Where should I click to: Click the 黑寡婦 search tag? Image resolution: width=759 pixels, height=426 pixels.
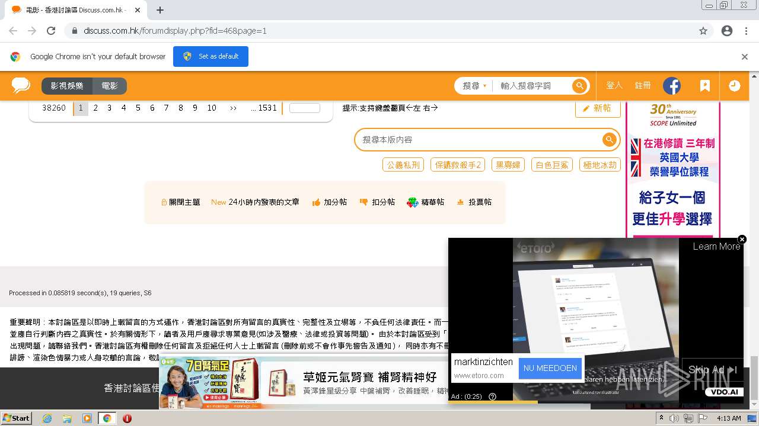(x=508, y=165)
